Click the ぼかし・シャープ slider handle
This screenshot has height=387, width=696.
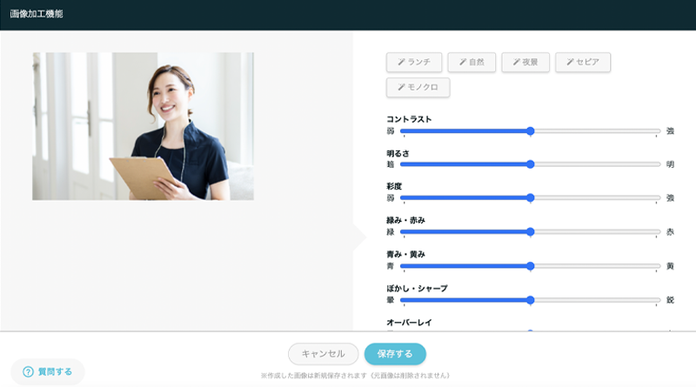pyautogui.click(x=530, y=299)
